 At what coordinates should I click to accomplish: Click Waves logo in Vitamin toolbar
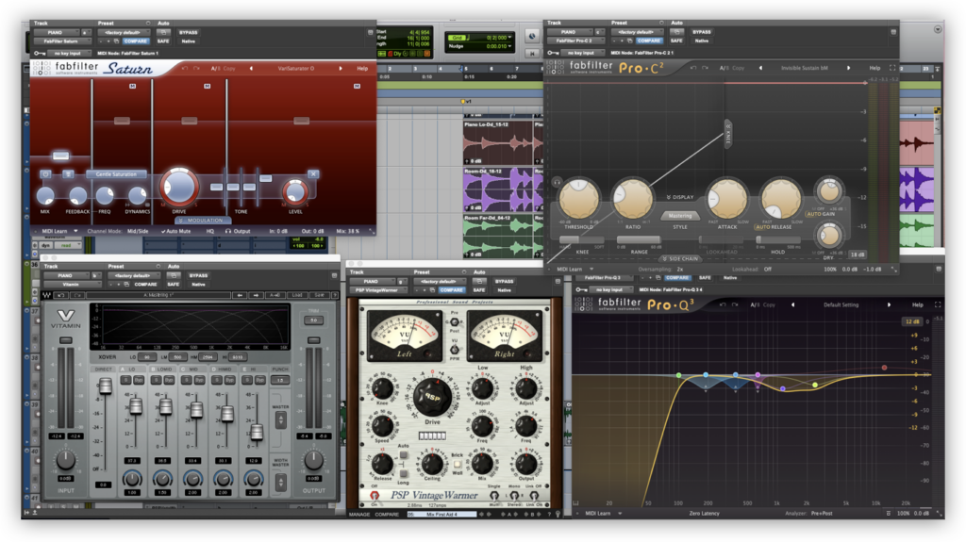coord(47,295)
